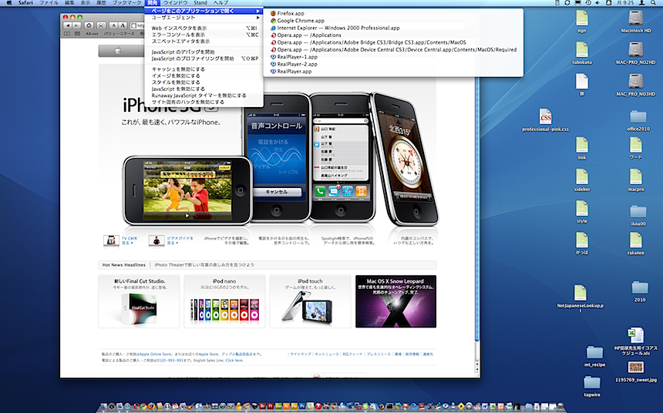Select professional-pink.css file on desktop
The width and height of the screenshot is (663, 413).
(x=546, y=120)
